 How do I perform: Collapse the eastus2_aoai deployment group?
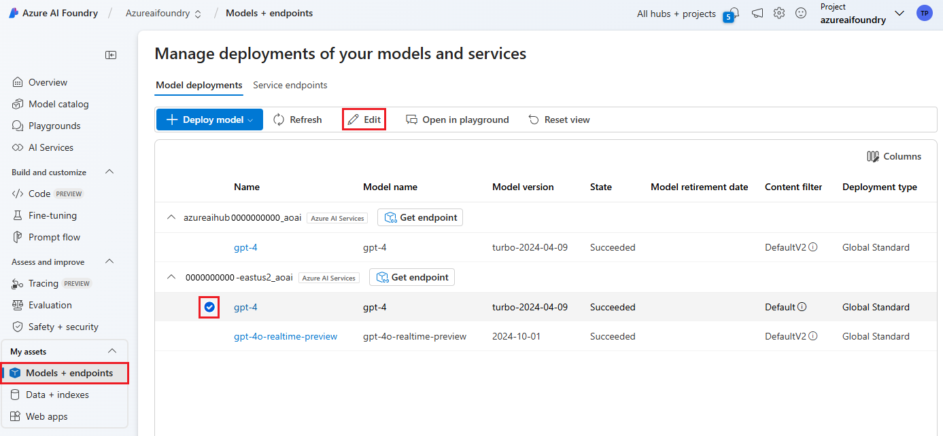[171, 277]
